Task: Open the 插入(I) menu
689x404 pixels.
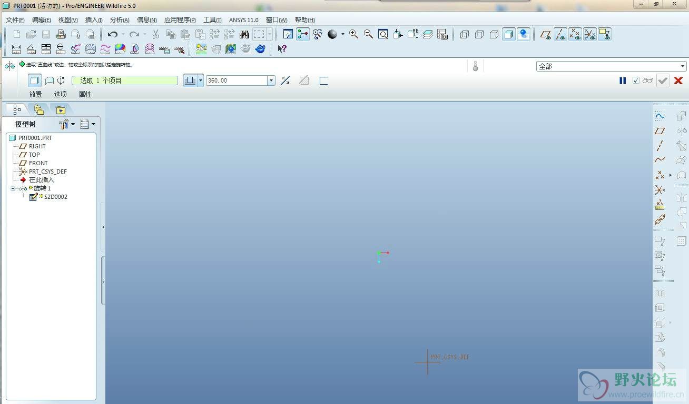Action: [x=94, y=20]
